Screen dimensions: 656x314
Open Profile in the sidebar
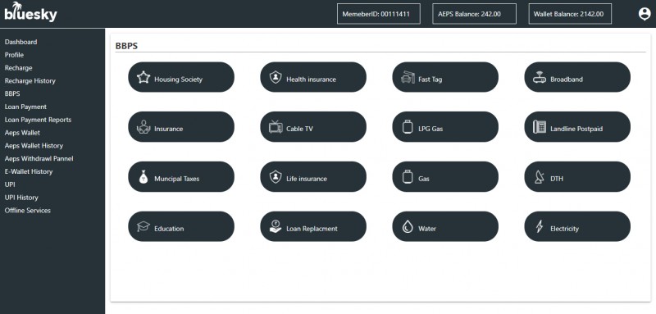pyautogui.click(x=14, y=55)
